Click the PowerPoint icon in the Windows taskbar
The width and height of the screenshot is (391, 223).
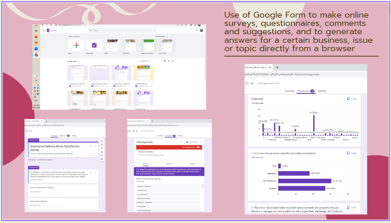pyautogui.click(x=36, y=37)
